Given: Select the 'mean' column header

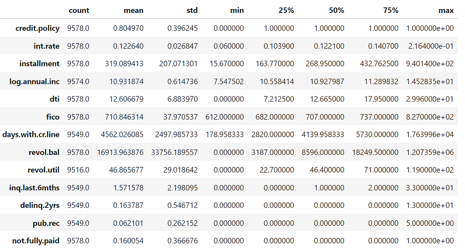Looking at the screenshot, I should 133,10.
